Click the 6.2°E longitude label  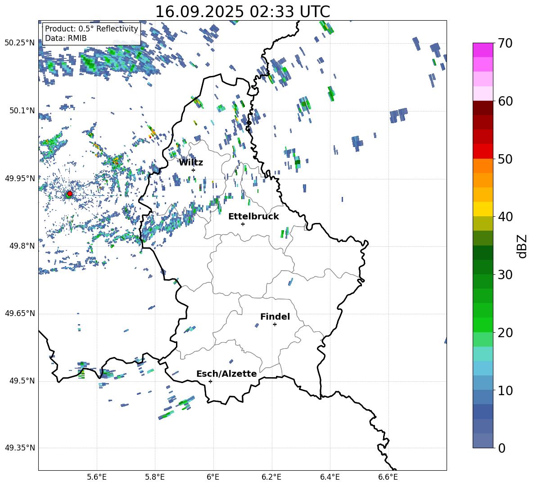(271, 477)
